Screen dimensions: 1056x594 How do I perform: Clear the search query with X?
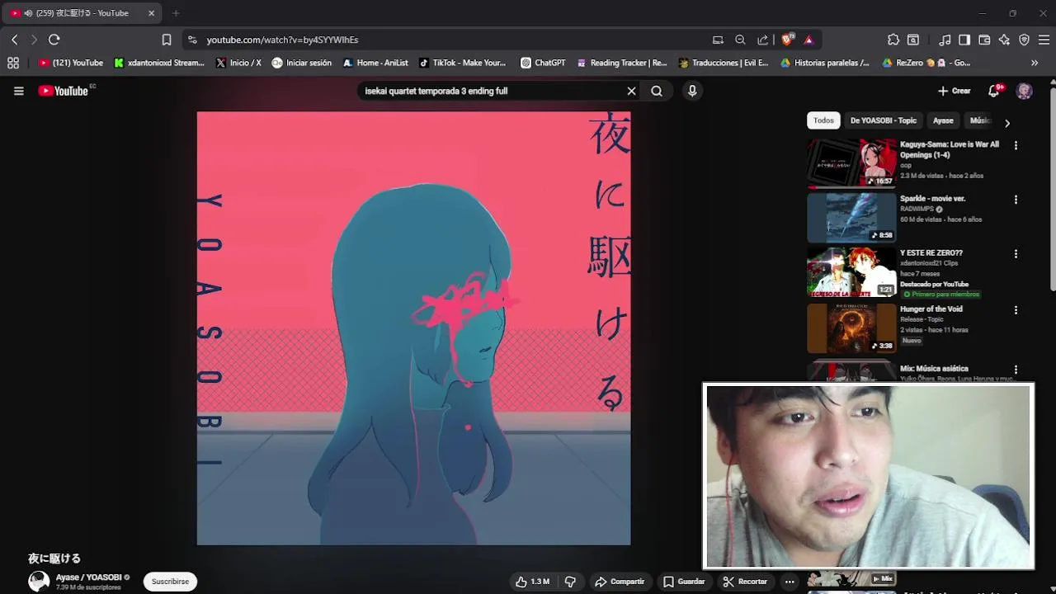(x=632, y=91)
